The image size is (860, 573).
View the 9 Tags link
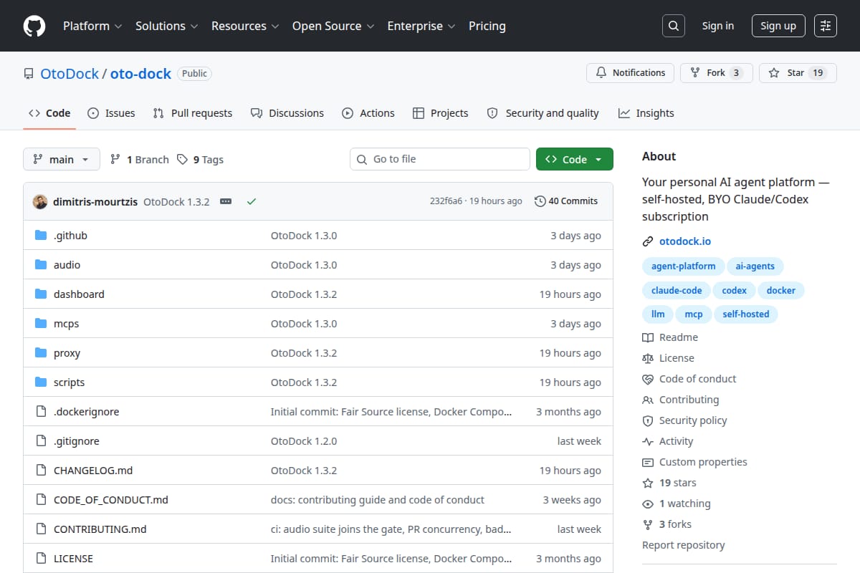(x=201, y=159)
